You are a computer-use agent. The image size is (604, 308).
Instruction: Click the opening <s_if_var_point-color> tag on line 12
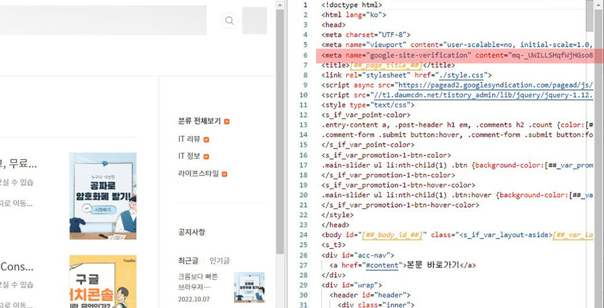(366, 115)
